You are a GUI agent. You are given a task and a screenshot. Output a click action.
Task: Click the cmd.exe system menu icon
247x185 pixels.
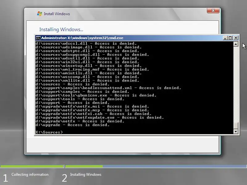(x=38, y=38)
